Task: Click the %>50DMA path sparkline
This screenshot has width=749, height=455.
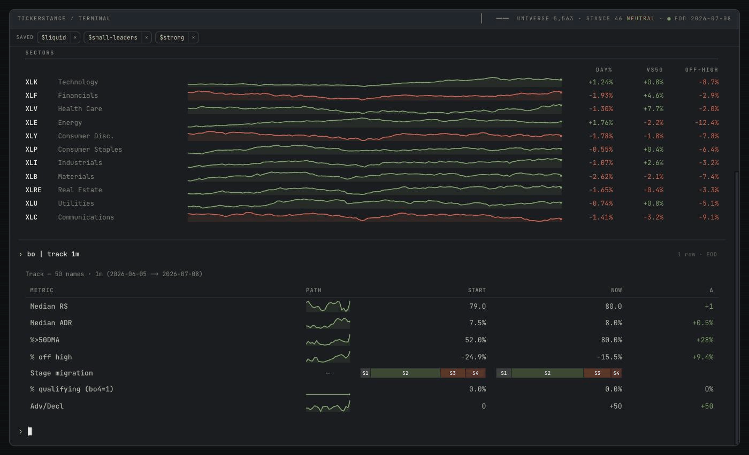Action: click(328, 340)
